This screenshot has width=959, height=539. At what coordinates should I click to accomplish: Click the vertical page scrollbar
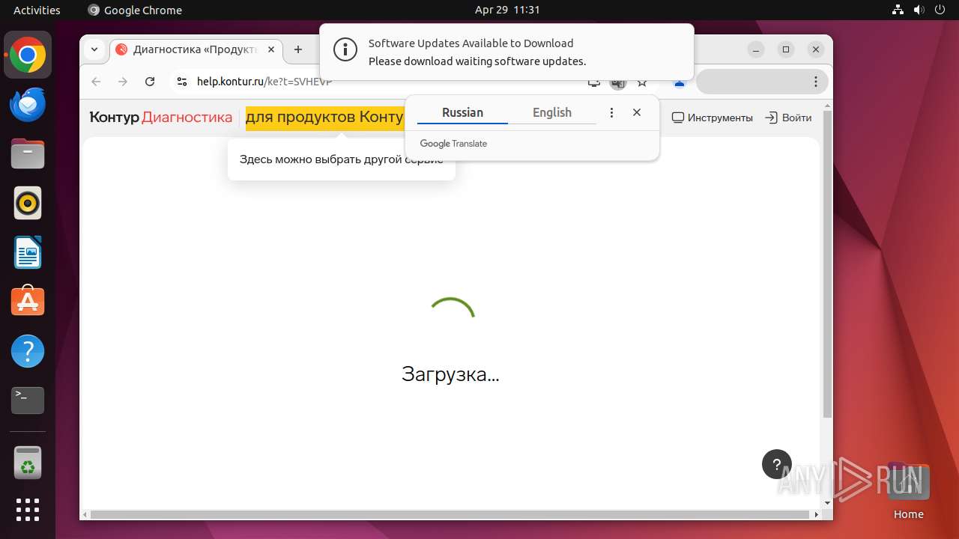tap(827, 264)
